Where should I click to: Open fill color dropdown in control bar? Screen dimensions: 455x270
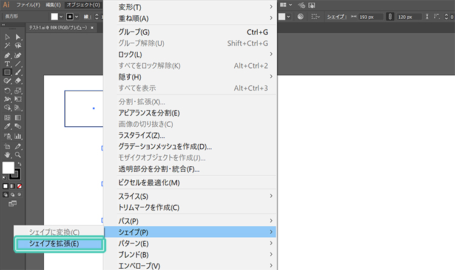point(61,17)
